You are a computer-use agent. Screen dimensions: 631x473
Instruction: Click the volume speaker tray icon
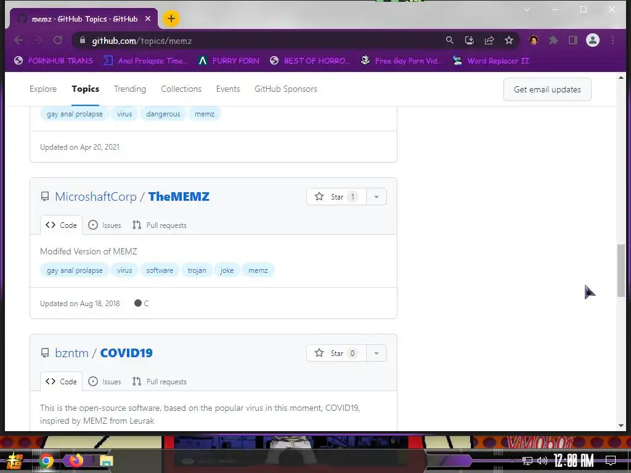542,461
